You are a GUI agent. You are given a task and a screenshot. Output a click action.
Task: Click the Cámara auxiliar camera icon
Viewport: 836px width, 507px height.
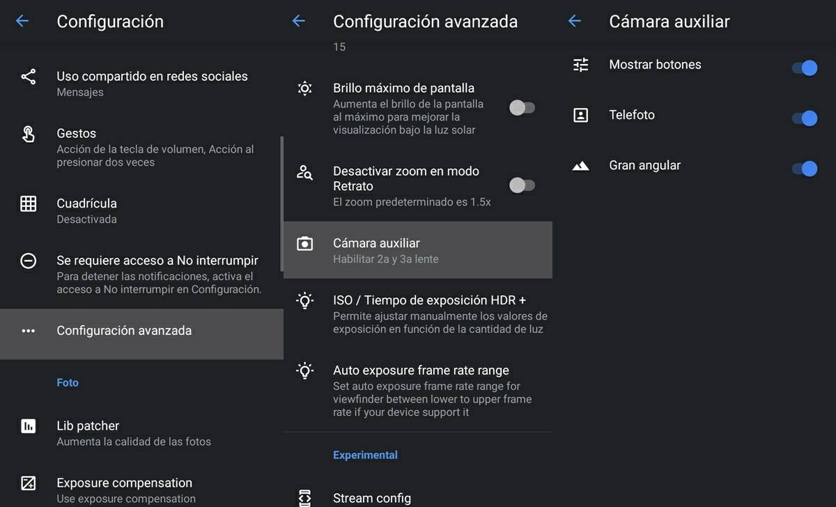coord(304,243)
